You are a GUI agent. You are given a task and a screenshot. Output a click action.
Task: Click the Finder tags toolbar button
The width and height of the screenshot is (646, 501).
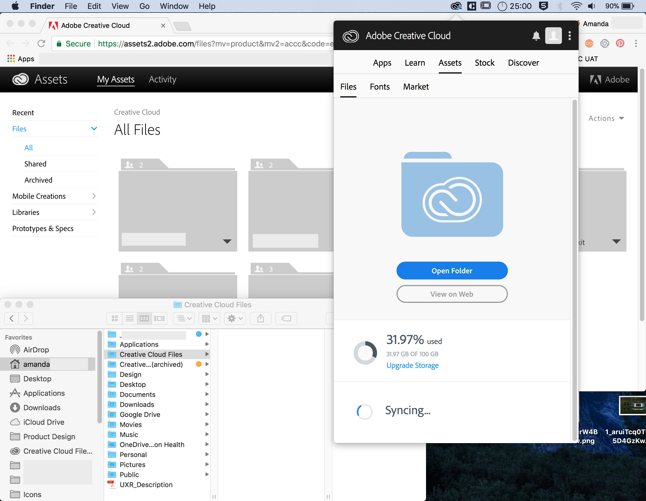click(286, 318)
